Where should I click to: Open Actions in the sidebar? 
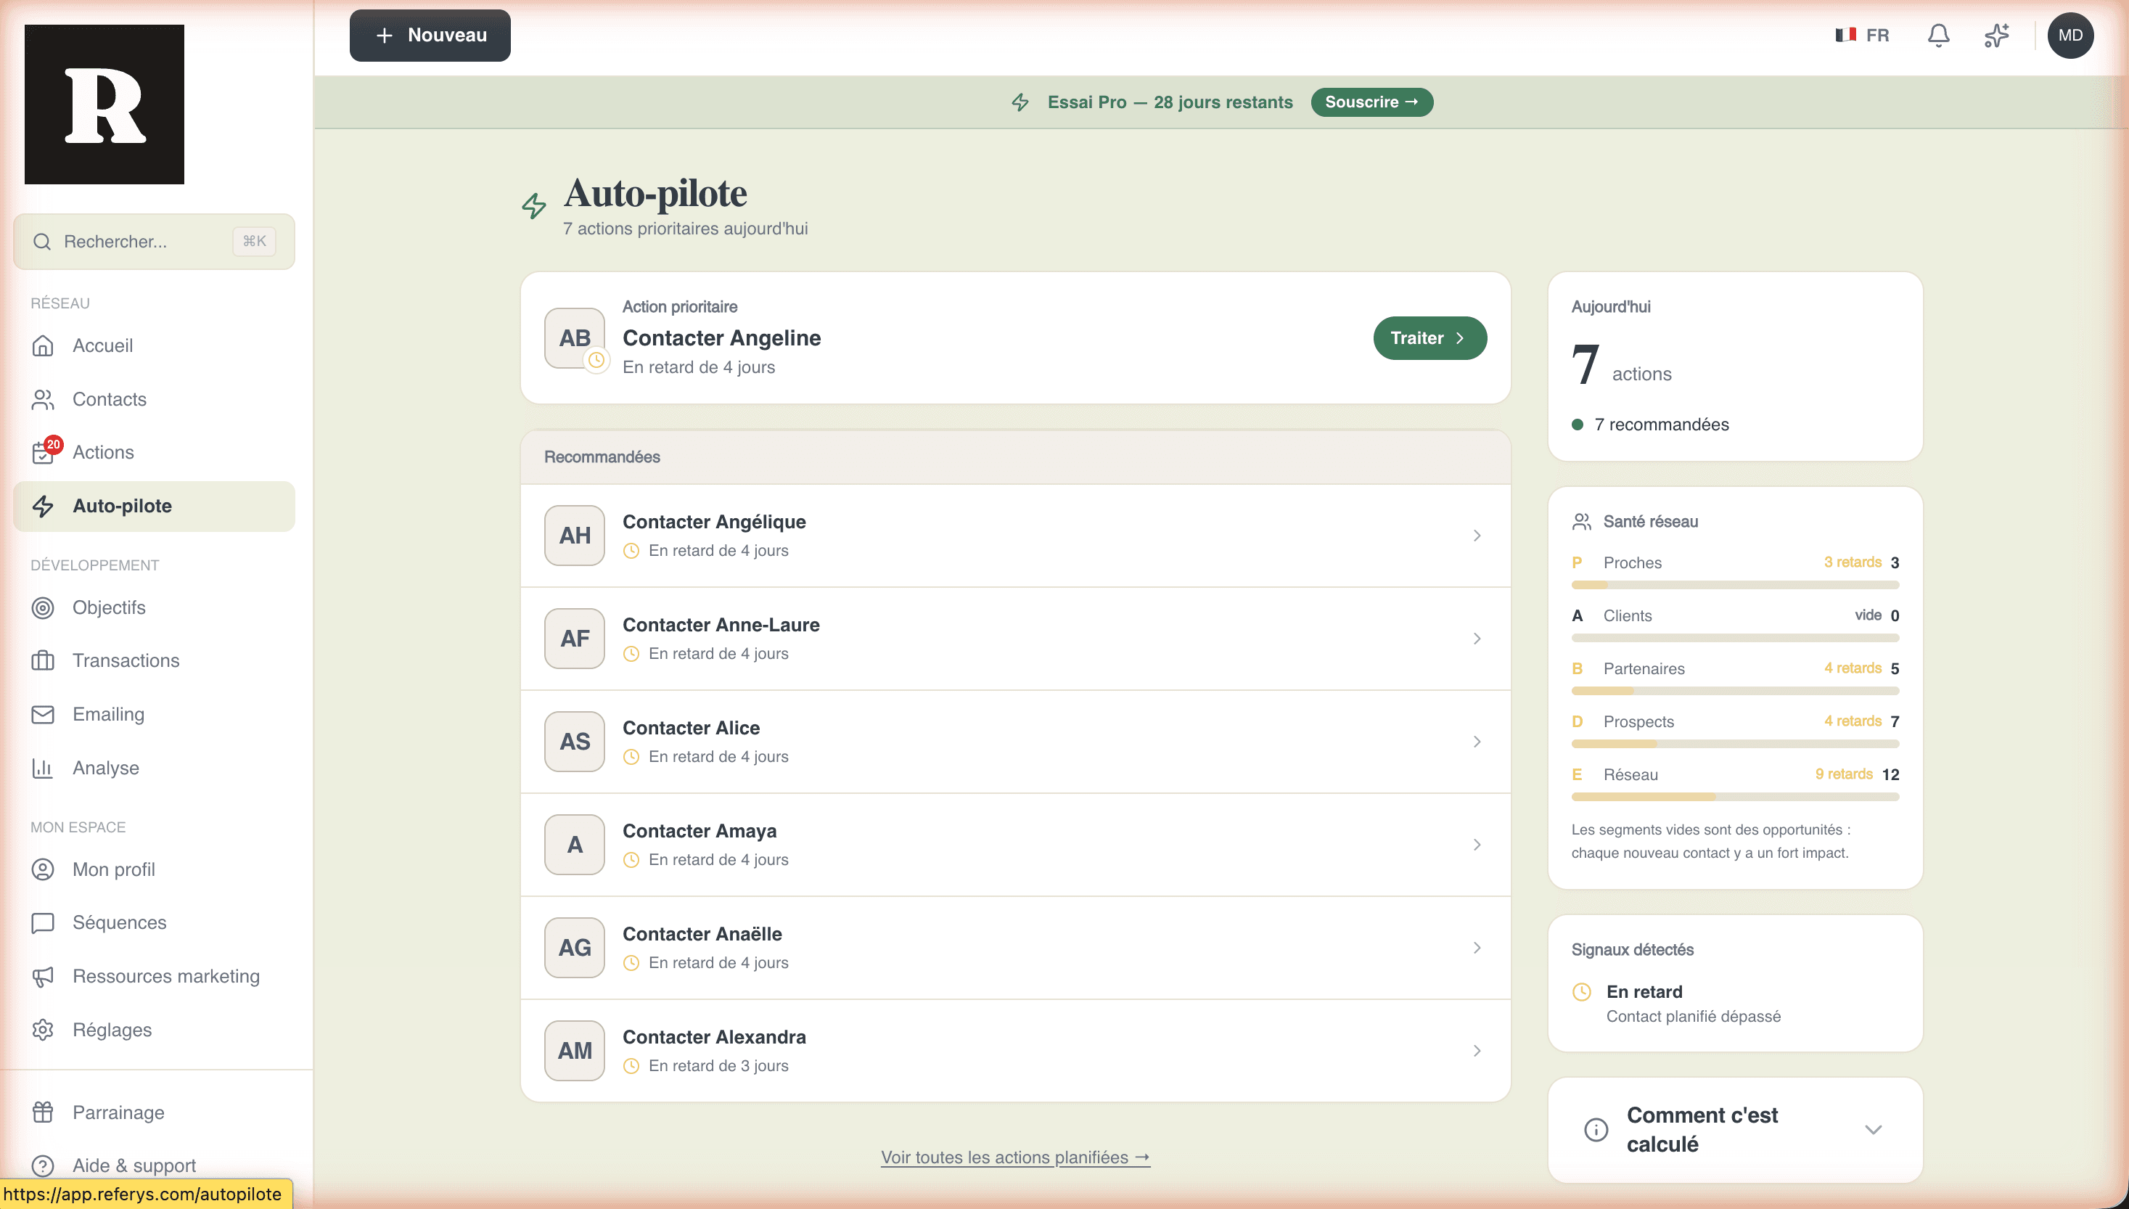(155, 453)
